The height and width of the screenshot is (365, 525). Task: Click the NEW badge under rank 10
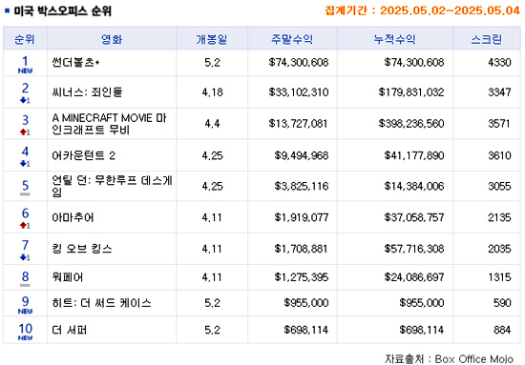[25, 338]
